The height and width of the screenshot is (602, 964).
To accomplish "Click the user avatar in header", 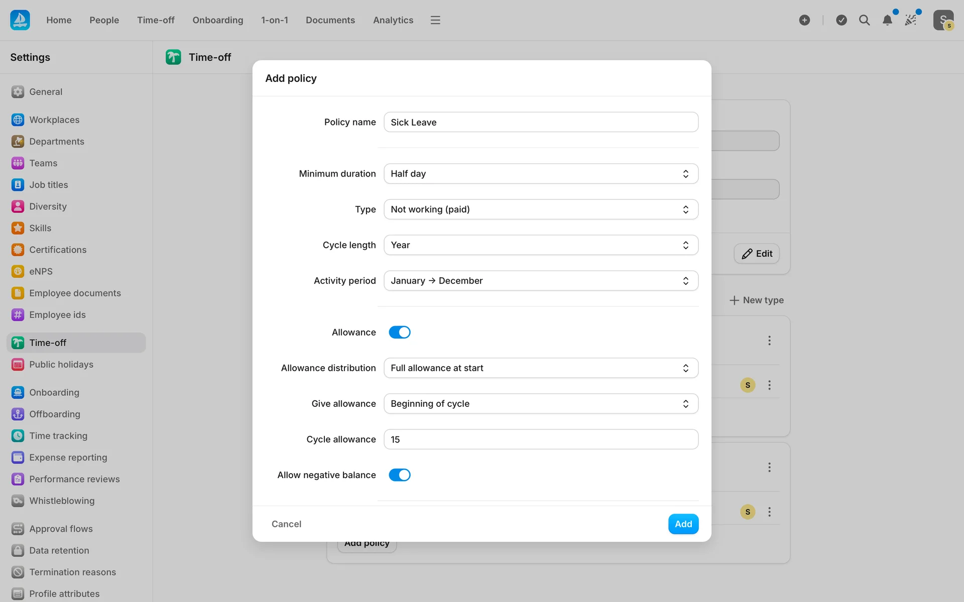I will pyautogui.click(x=943, y=20).
